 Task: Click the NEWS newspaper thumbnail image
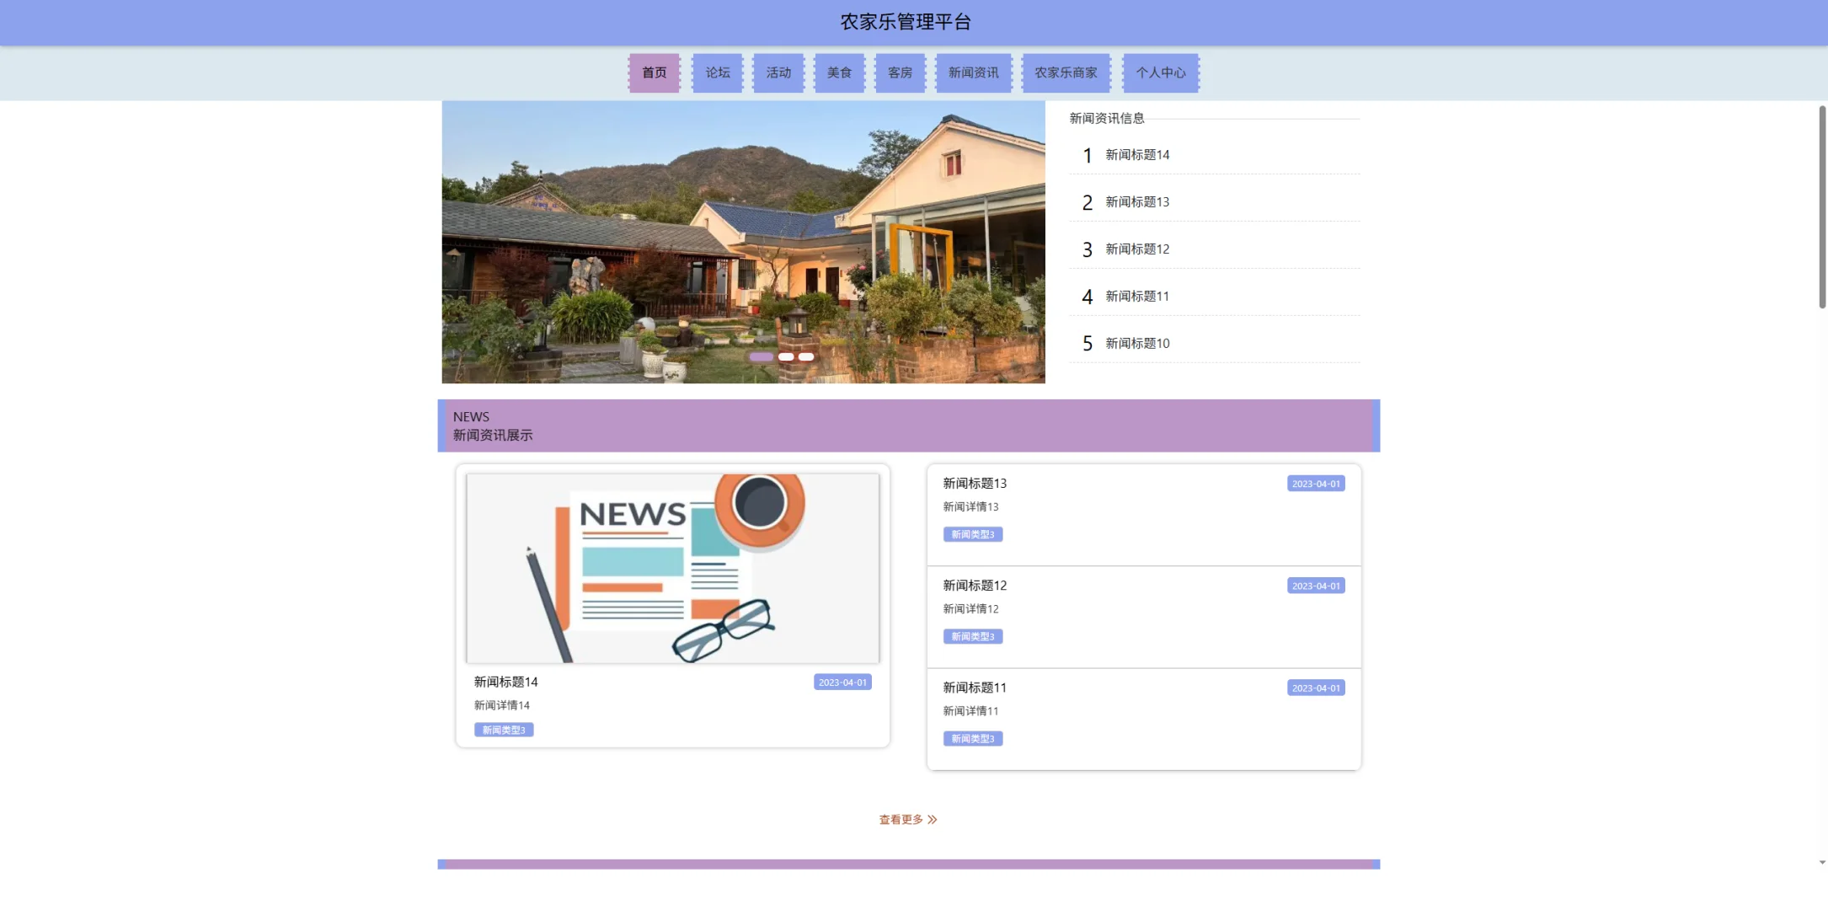tap(672, 567)
